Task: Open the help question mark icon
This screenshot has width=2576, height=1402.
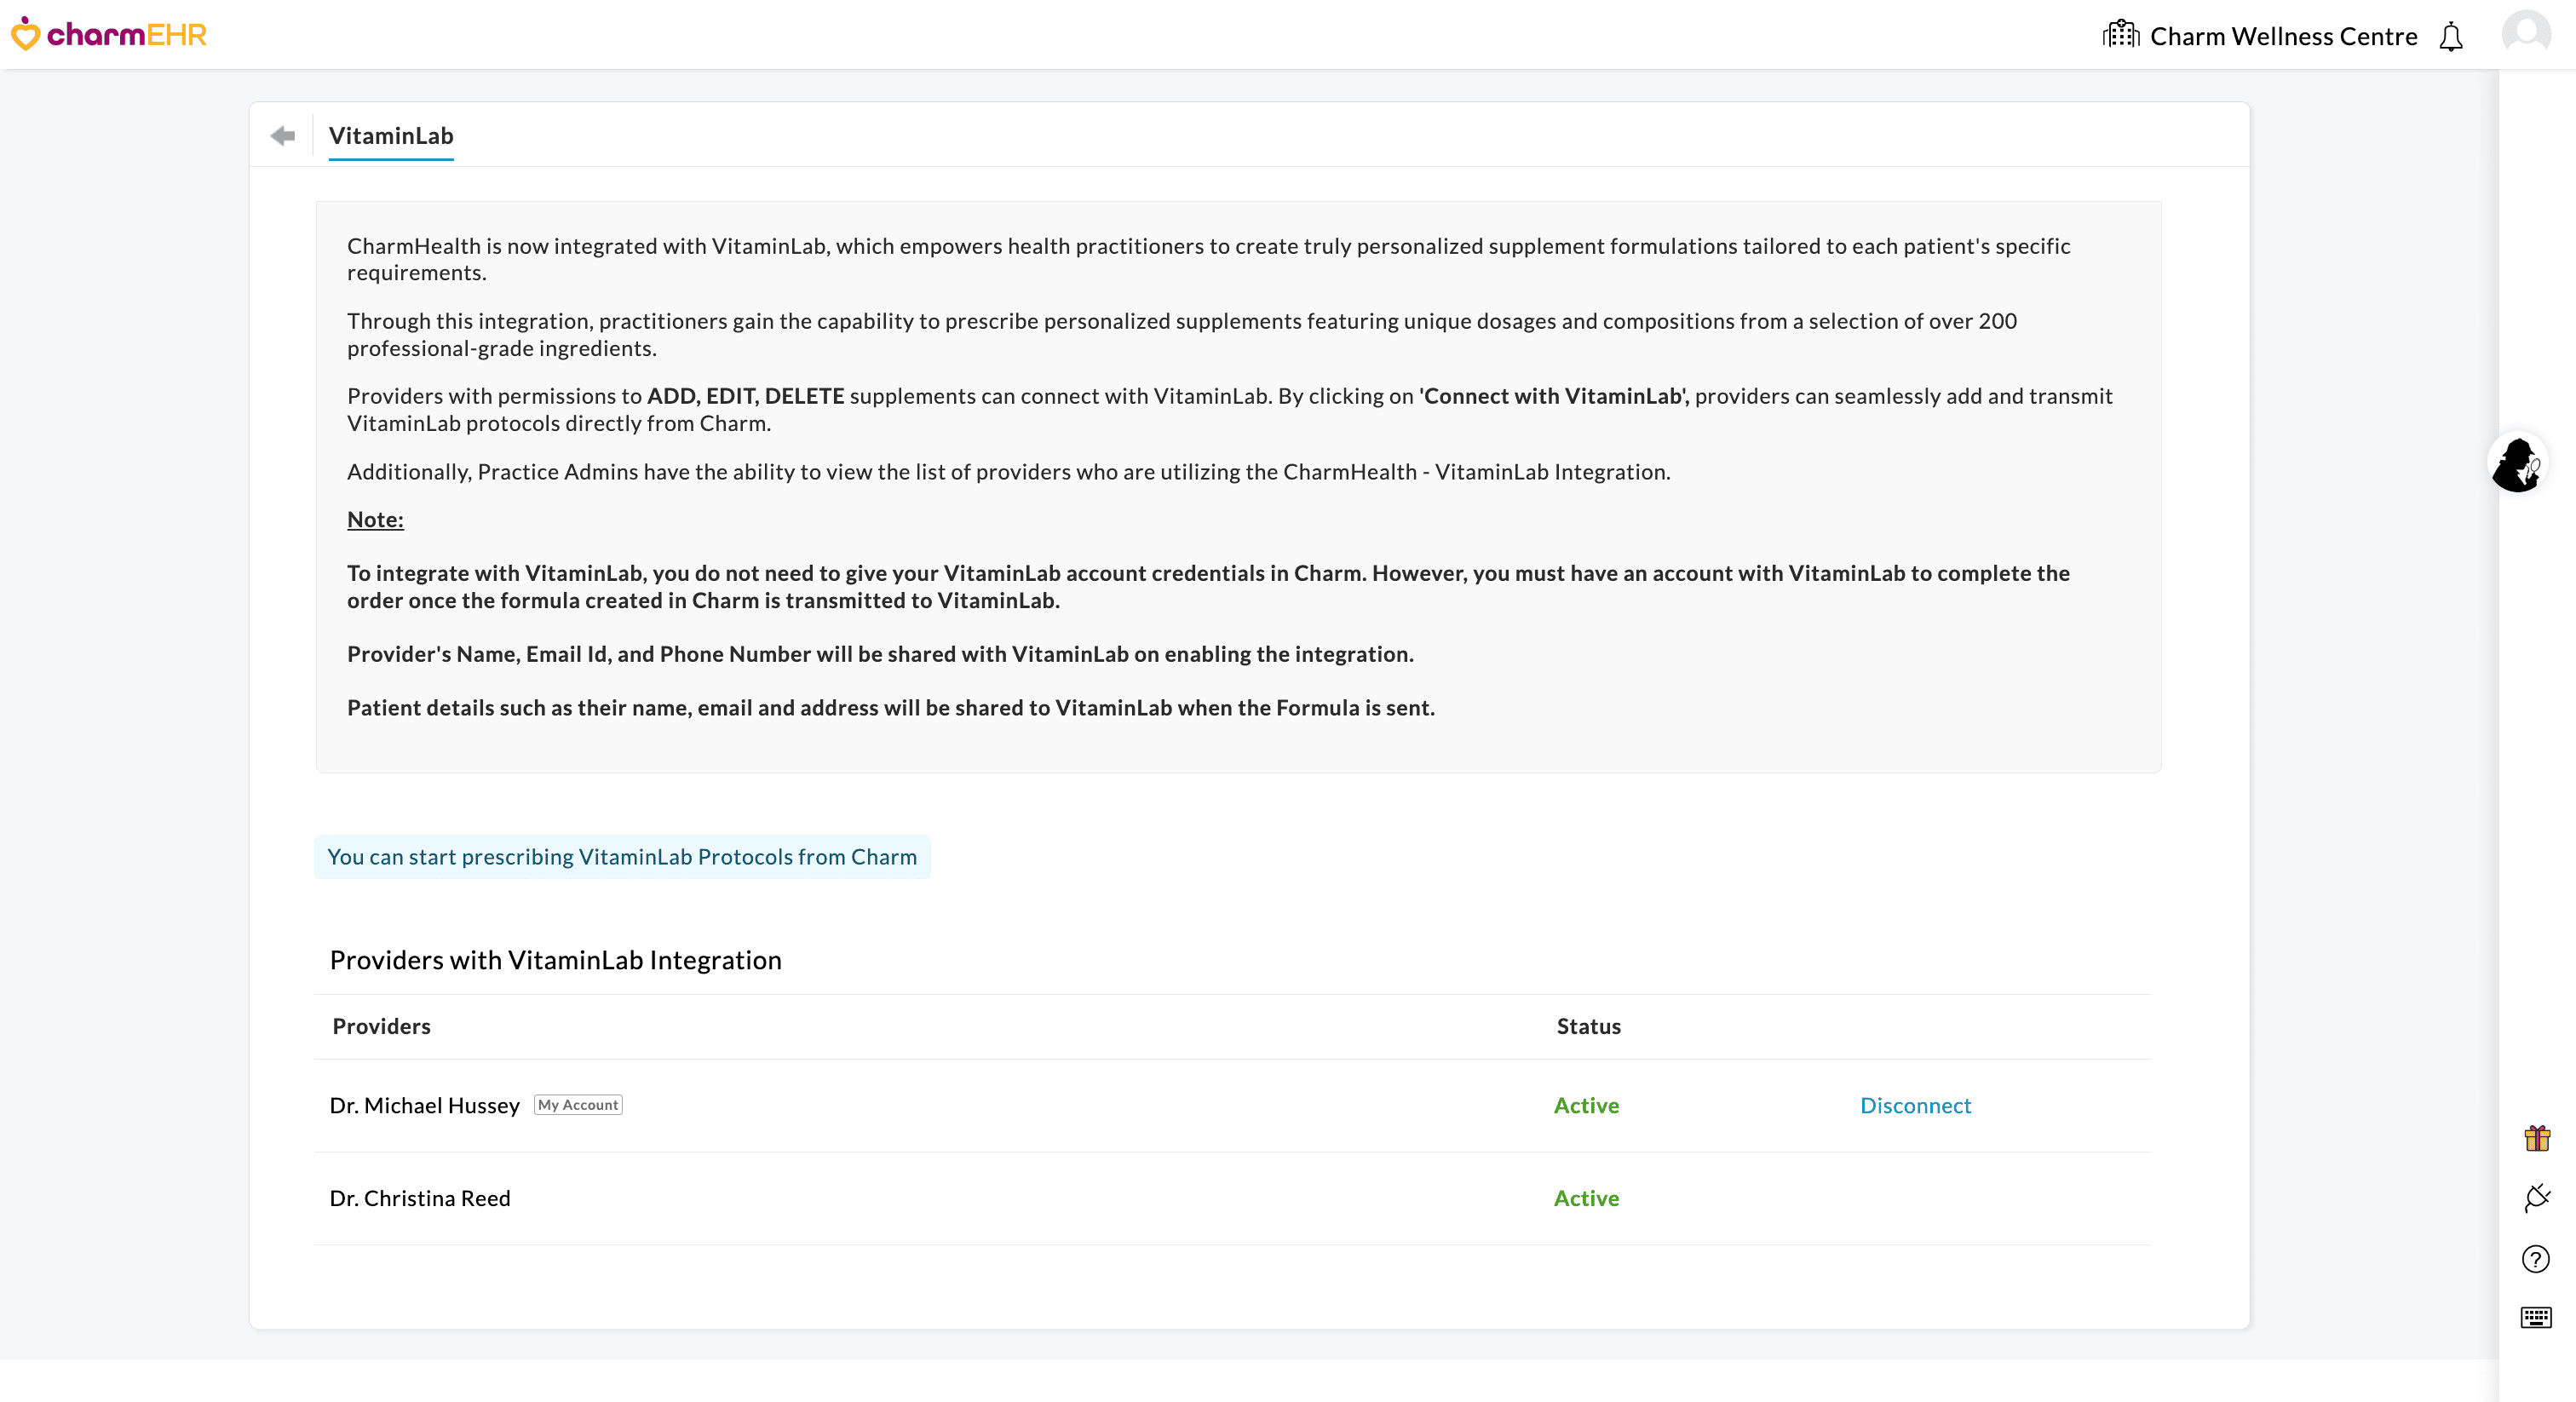Action: (x=2536, y=1259)
